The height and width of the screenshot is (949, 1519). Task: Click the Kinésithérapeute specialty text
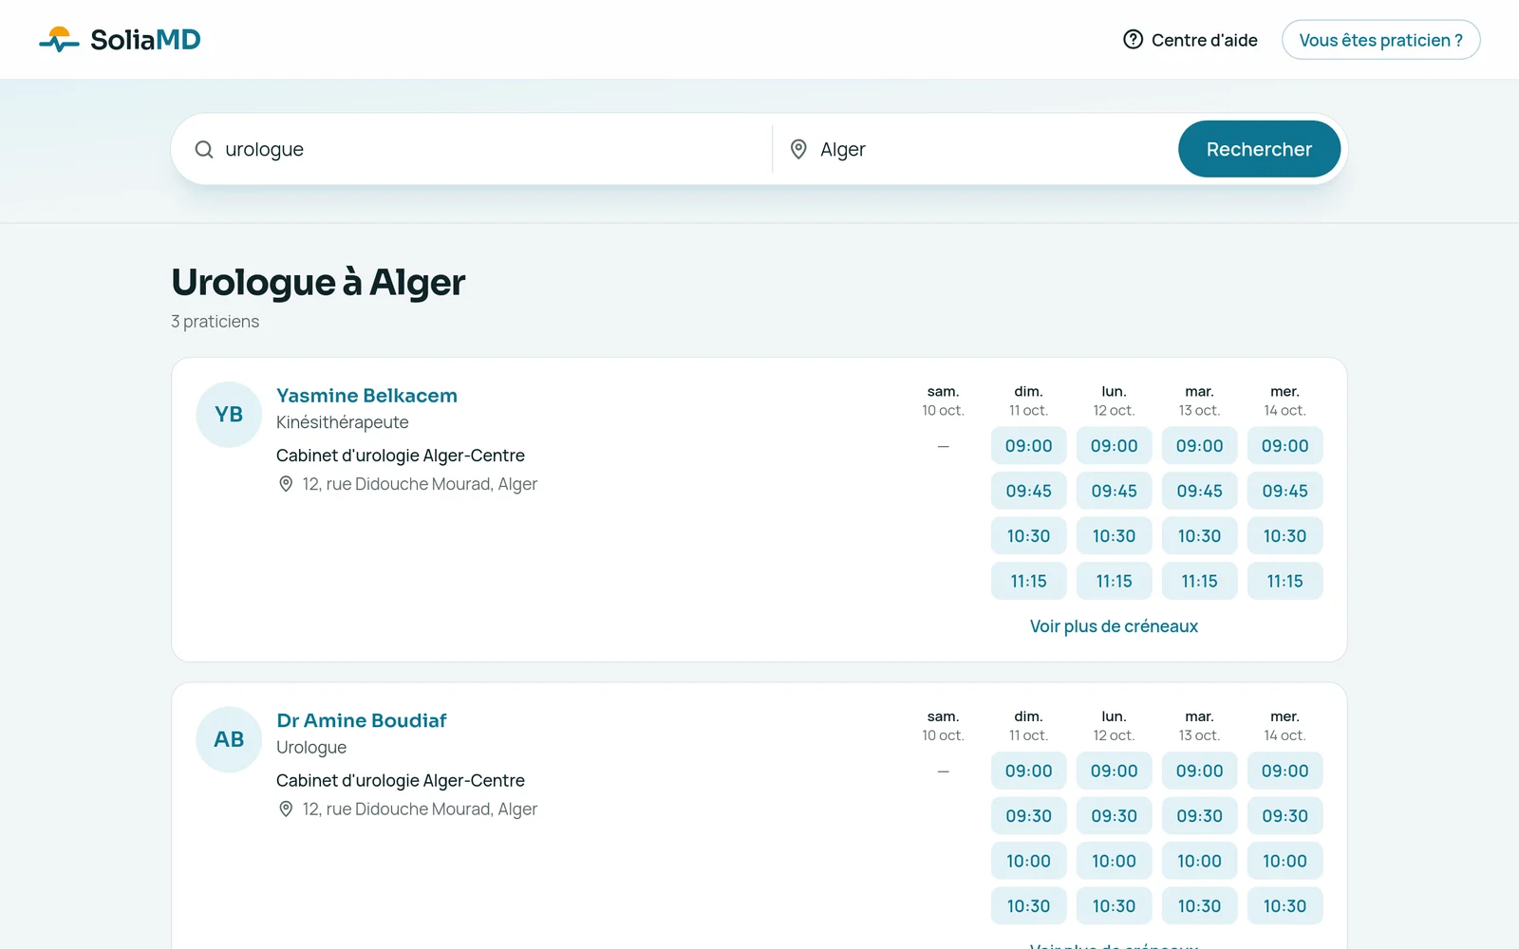click(342, 422)
